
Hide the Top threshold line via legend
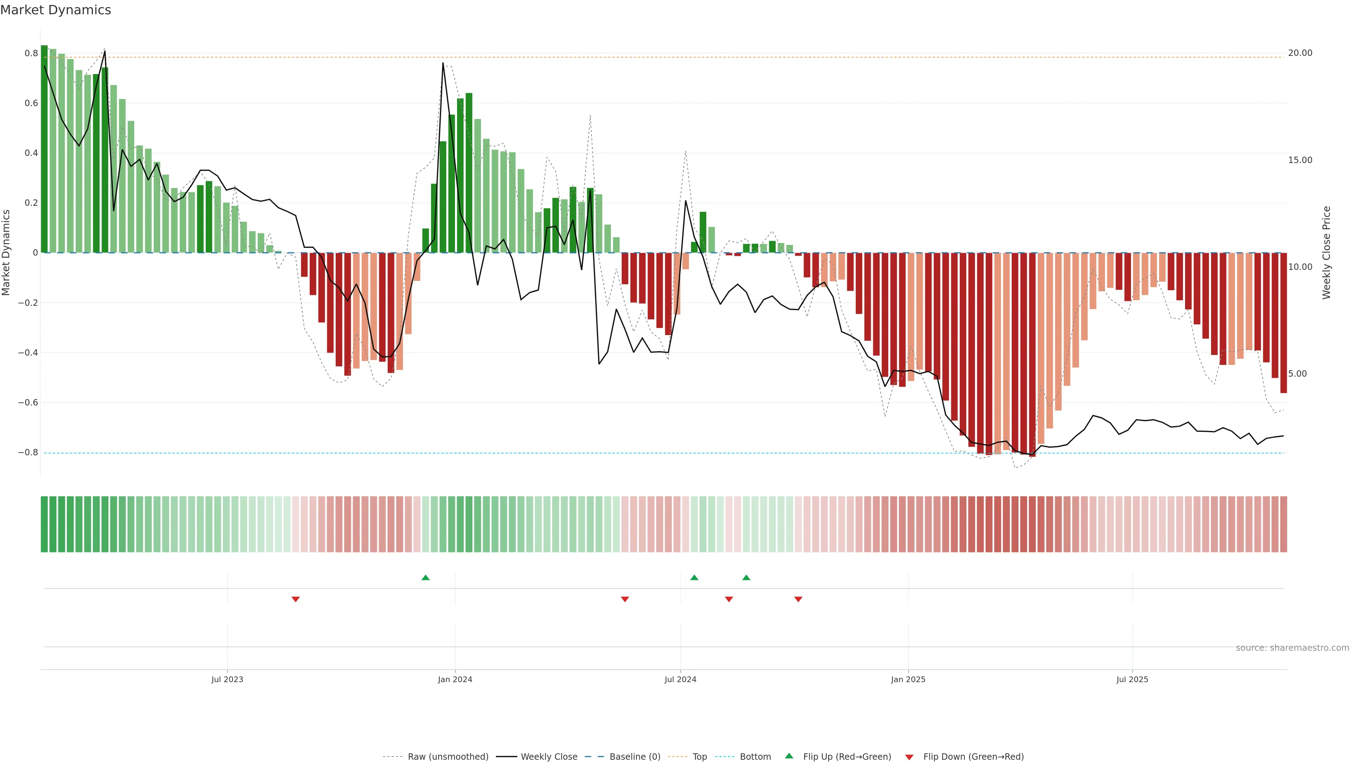700,757
